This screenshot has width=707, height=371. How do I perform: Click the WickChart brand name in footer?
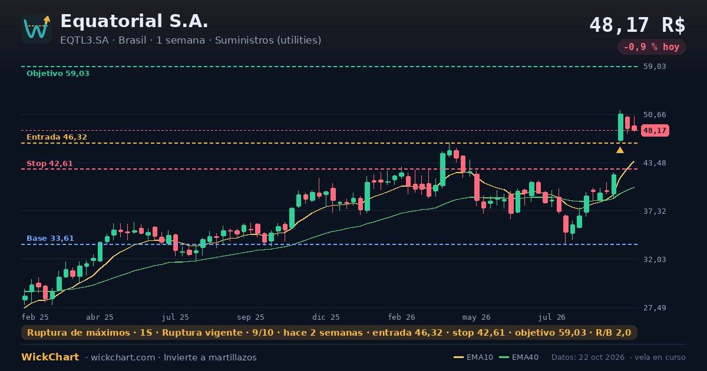point(50,357)
